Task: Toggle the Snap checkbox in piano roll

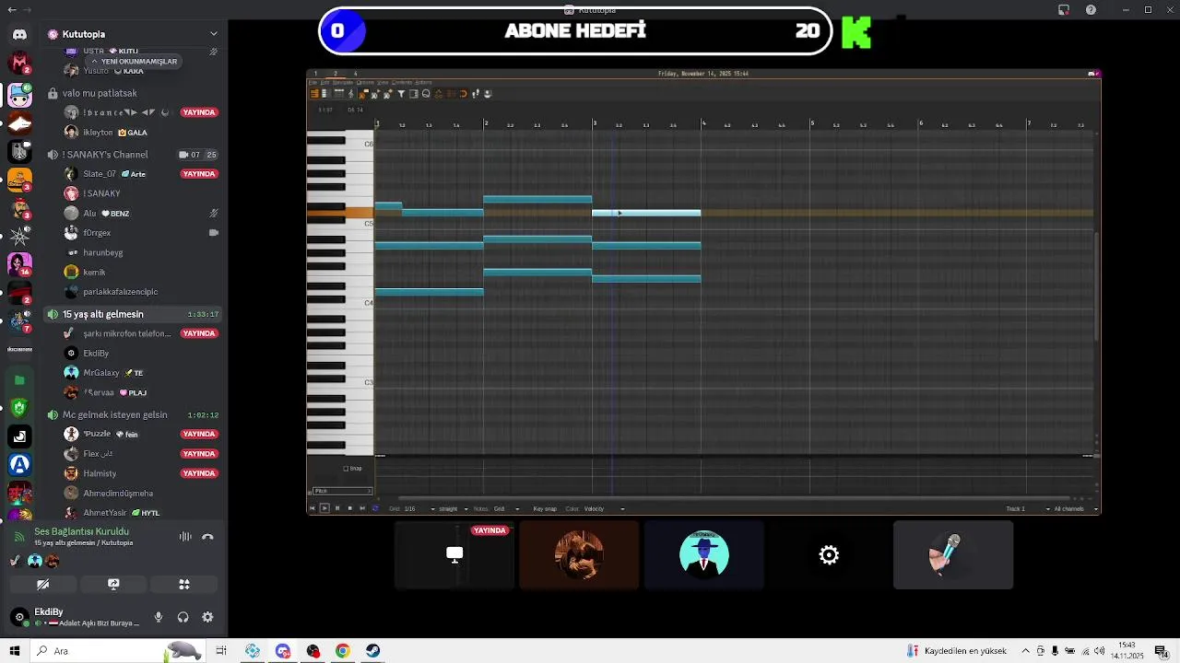Action: point(346,469)
